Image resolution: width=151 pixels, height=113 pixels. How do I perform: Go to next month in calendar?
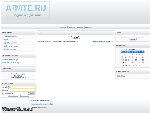point(139,49)
